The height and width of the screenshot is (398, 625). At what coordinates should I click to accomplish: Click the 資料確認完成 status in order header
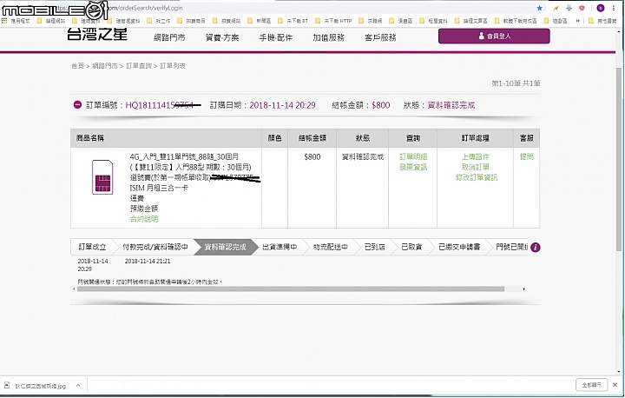click(451, 105)
